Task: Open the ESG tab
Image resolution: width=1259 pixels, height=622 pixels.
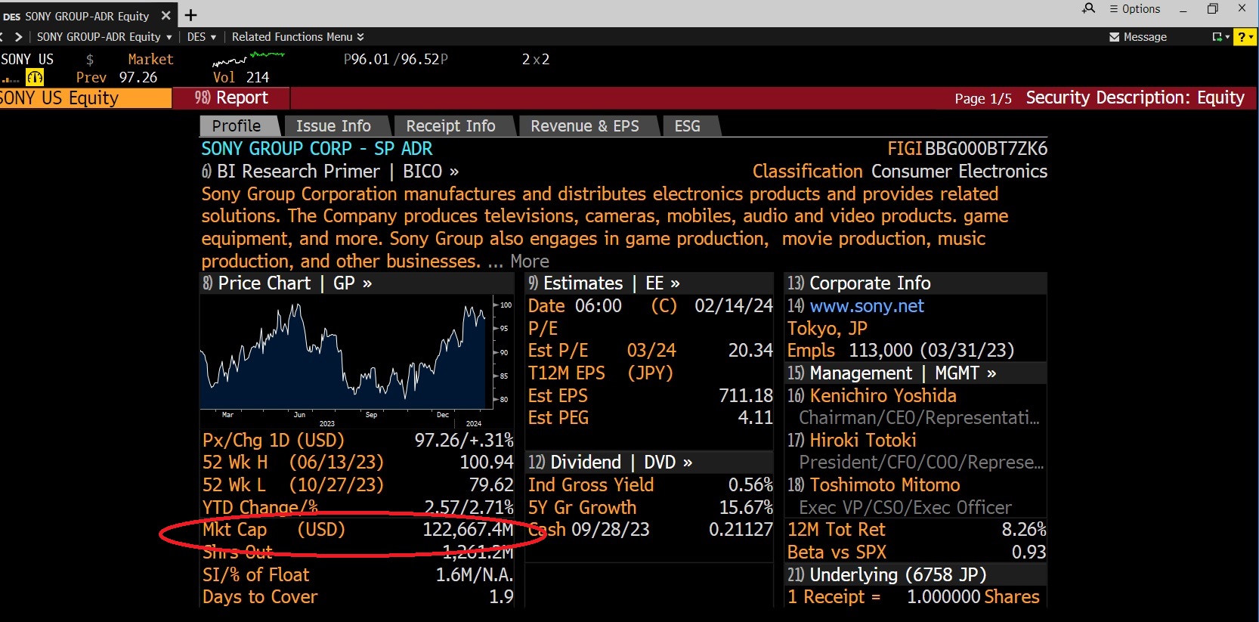Action: pyautogui.click(x=687, y=126)
